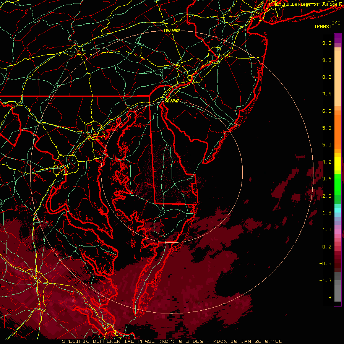Select the 8.2 legend value

click(x=327, y=77)
